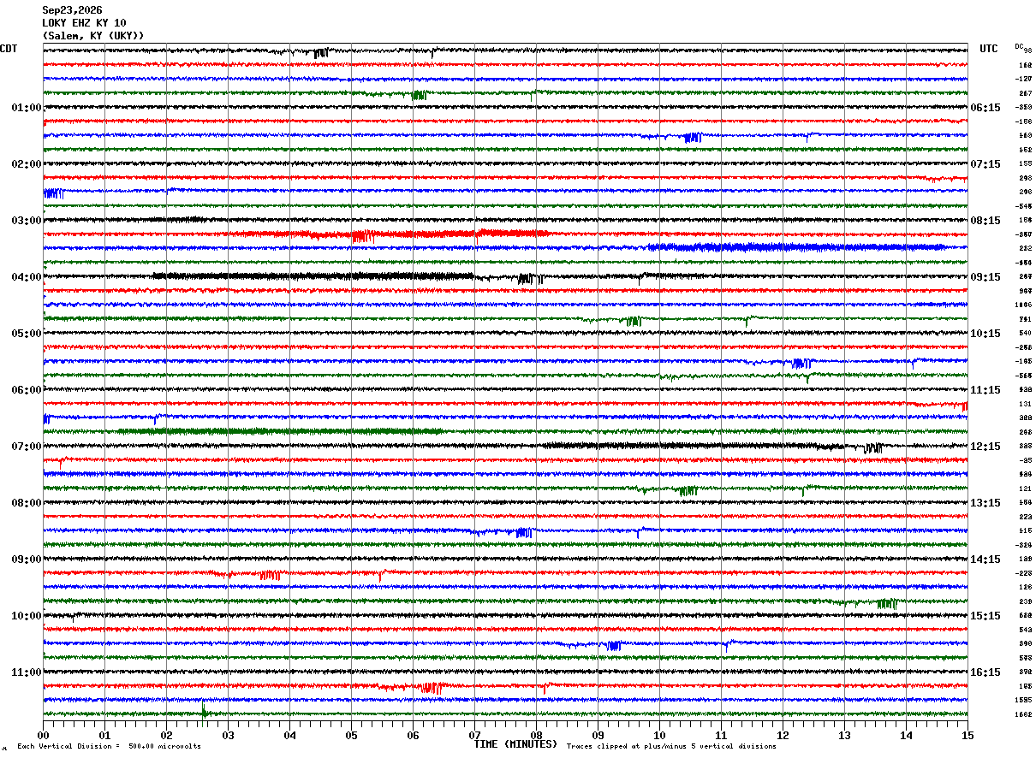
Task: Select the LOKY EHZ KY 10 station header
Action: click(x=84, y=23)
